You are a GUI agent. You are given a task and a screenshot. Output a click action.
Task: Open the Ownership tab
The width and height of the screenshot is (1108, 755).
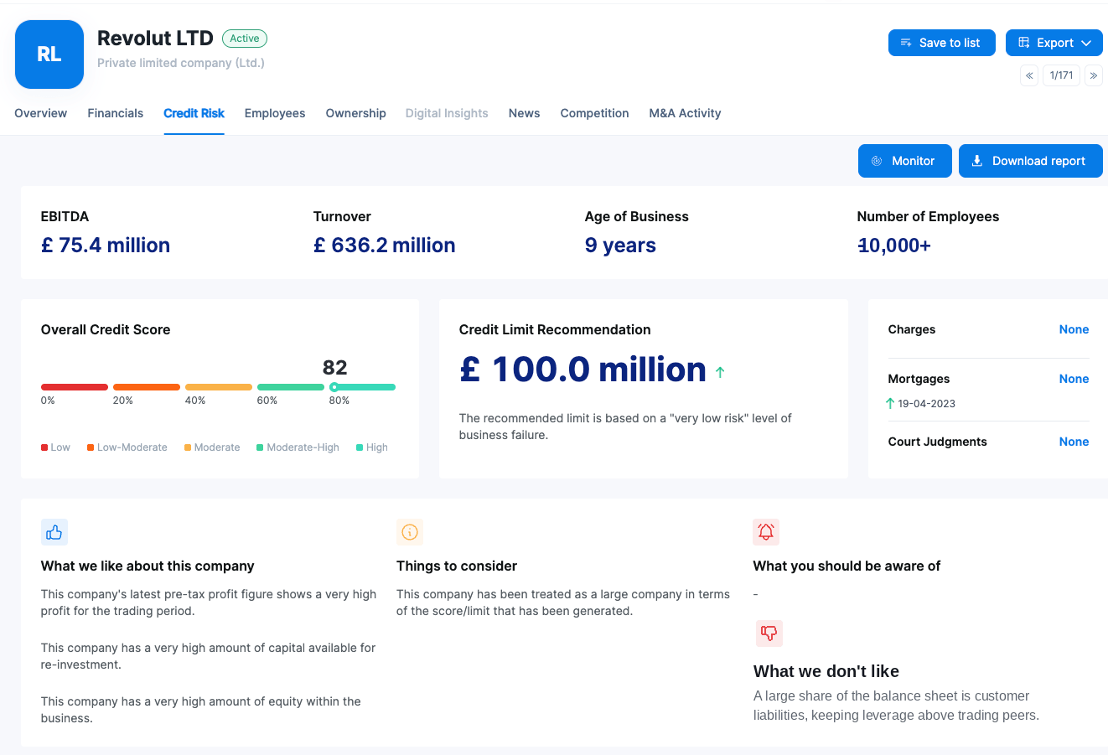click(356, 113)
